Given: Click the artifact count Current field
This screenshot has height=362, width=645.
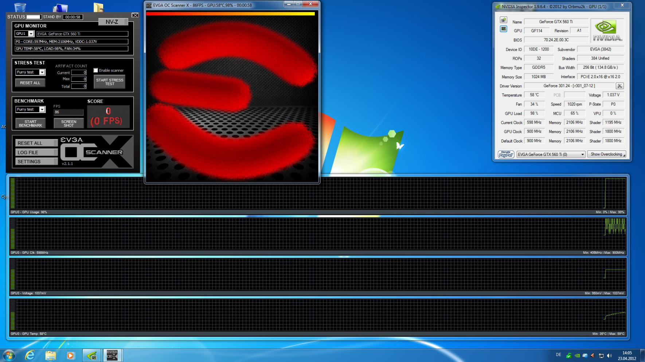Looking at the screenshot, I should tap(79, 73).
